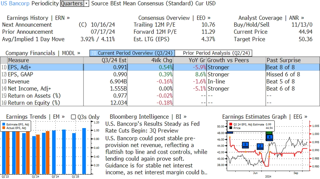Image resolution: width=320 pixels, height=179 pixels.
Task: Click blue Estimate EPS legend square
Action: coord(4,124)
